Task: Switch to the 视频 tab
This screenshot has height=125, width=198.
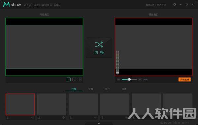Action: [74, 89]
